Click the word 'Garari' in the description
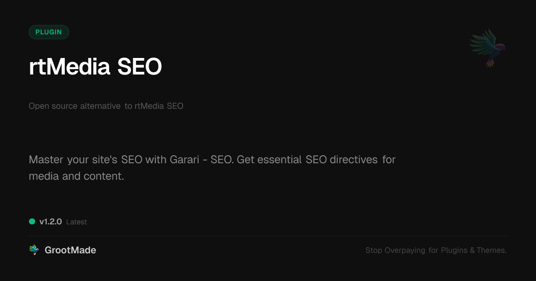Image resolution: width=536 pixels, height=281 pixels. 184,160
